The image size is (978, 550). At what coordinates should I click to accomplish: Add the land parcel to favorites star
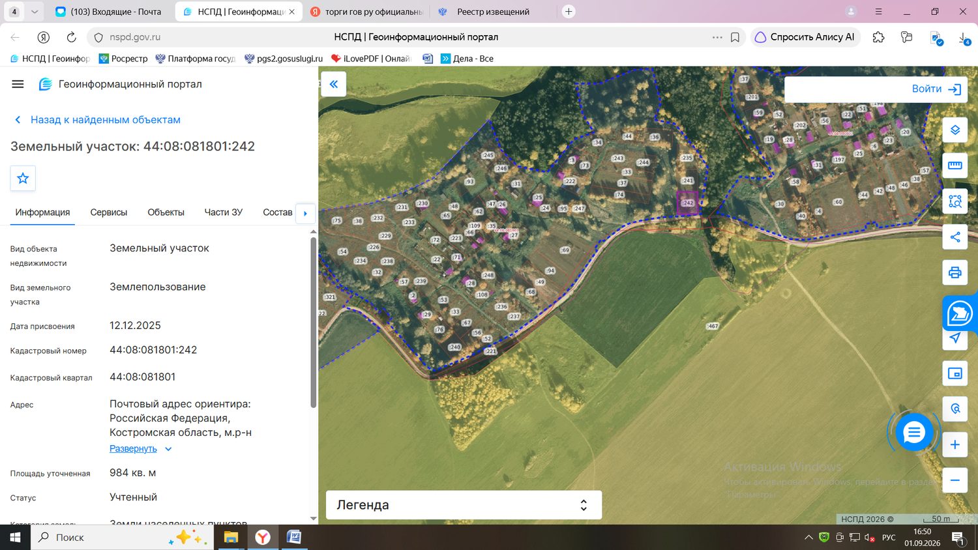pos(23,178)
